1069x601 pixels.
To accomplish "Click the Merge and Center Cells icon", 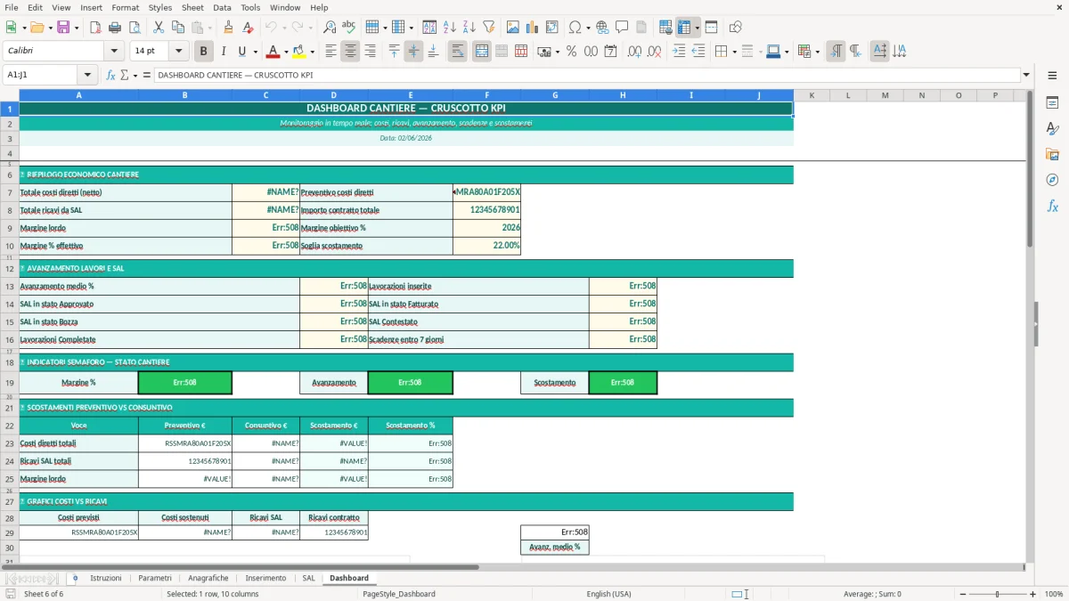I will [x=482, y=52].
